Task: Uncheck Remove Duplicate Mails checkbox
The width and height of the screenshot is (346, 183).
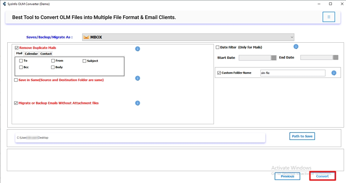Action: click(x=17, y=48)
